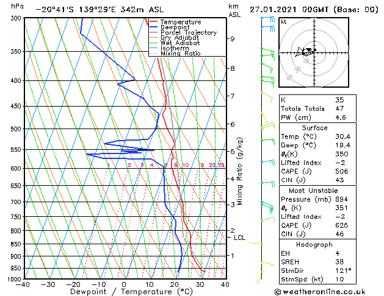
Task: Click the blue Dewpoint legend line
Action: [x=154, y=27]
